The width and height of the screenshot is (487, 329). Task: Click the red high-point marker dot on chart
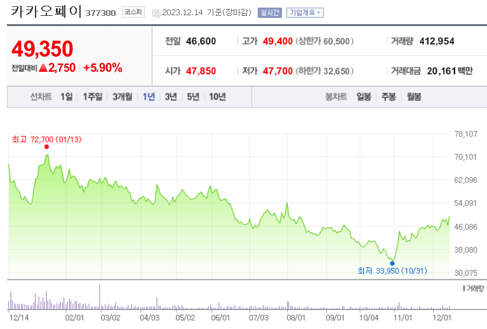click(46, 147)
